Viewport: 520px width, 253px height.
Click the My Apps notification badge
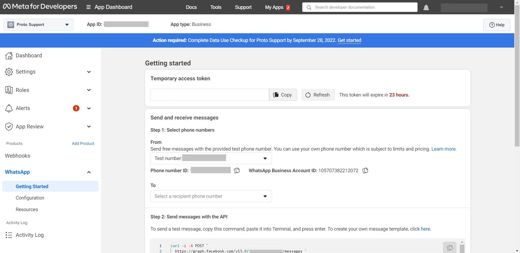(x=288, y=8)
